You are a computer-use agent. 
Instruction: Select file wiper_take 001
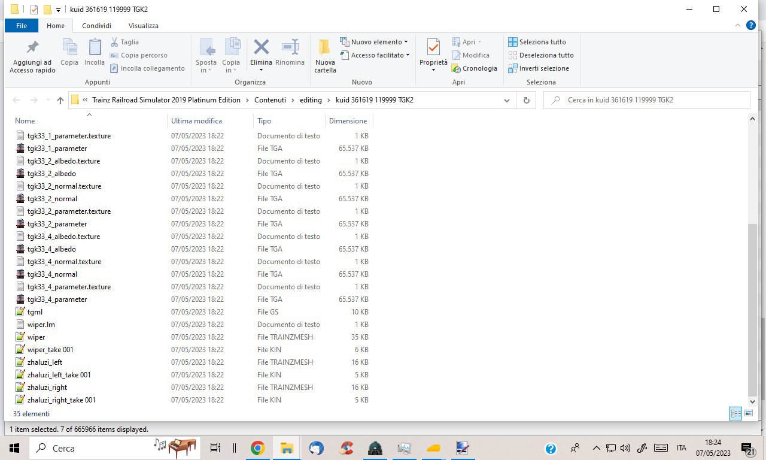point(50,350)
